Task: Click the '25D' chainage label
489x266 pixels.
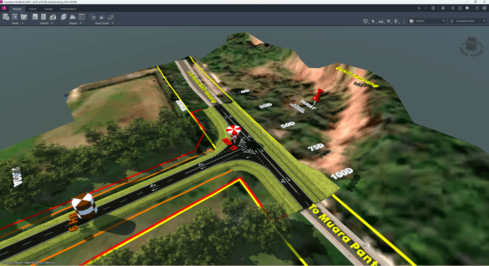Action: (266, 105)
